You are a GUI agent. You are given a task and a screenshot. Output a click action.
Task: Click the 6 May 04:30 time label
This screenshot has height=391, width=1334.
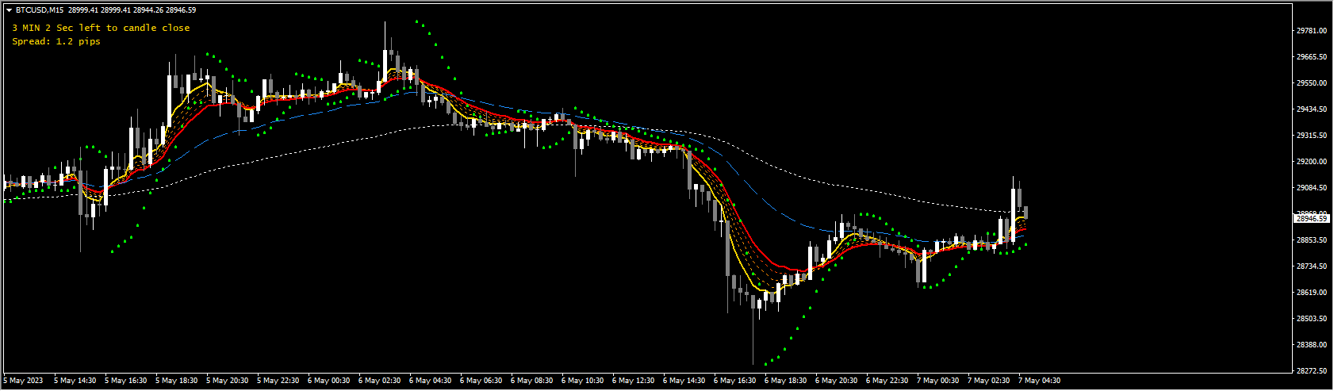[x=431, y=381]
